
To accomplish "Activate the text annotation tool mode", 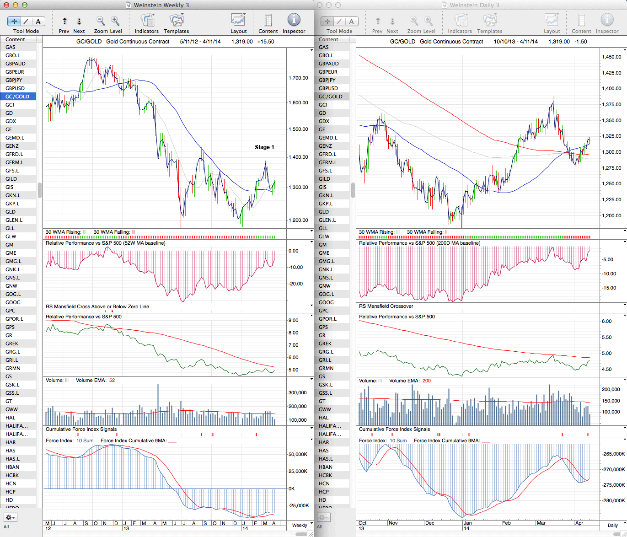I will (x=38, y=21).
